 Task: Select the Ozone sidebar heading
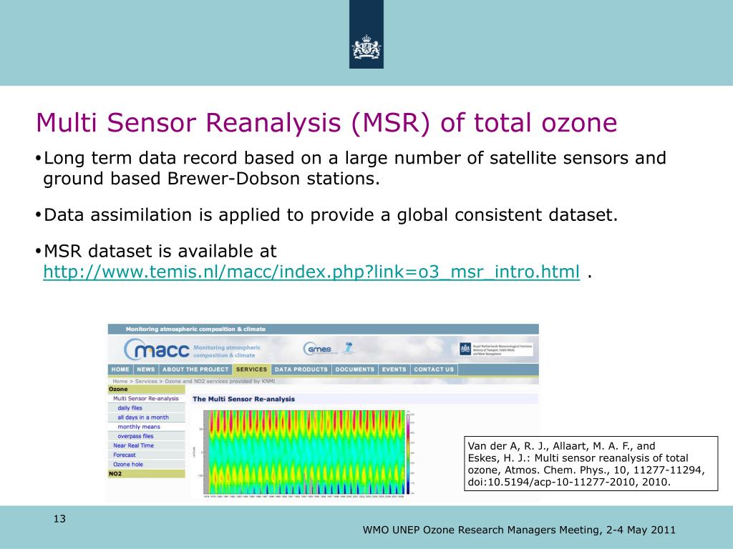pos(146,390)
